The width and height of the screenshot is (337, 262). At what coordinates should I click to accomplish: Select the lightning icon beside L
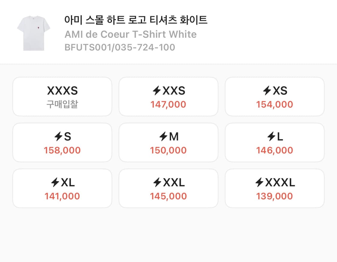pos(271,136)
